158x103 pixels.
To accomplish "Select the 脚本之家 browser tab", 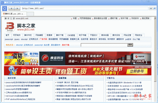I will [14, 14].
